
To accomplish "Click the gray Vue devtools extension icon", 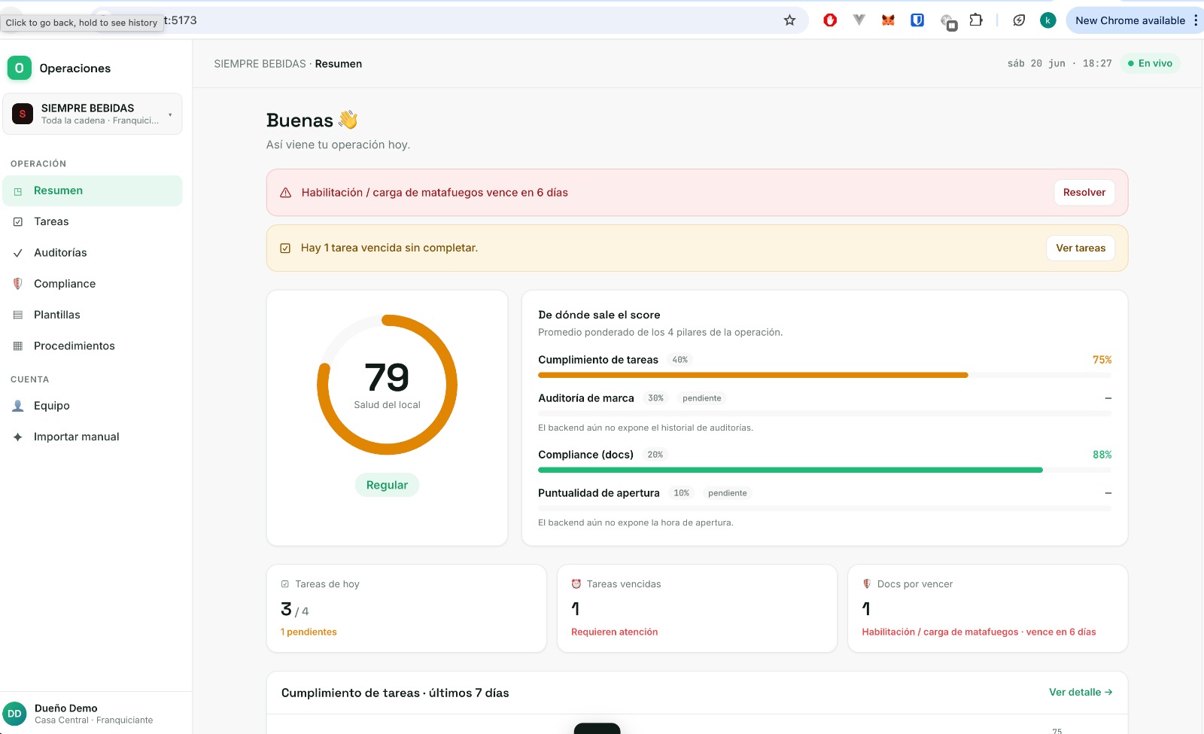I will [859, 20].
